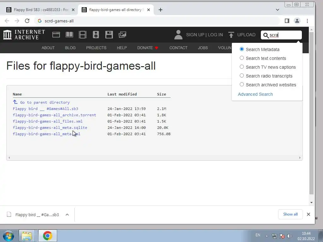Open the Software floppy disk icon
The width and height of the screenshot is (323, 242).
tap(109, 35)
